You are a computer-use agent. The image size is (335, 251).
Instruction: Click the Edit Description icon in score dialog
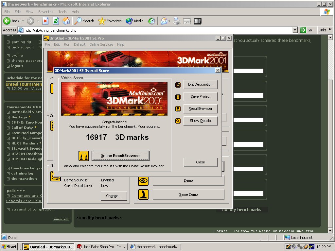pyautogui.click(x=178, y=85)
